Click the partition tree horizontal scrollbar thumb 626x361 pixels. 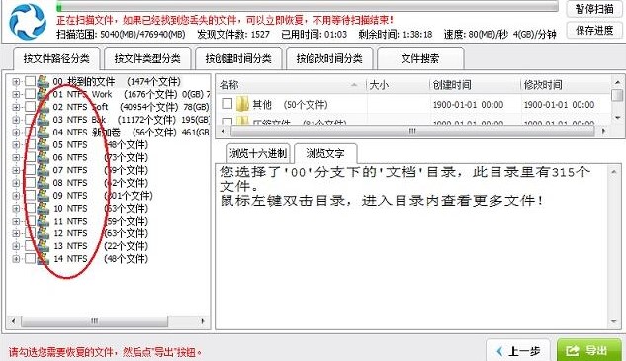click(94, 321)
